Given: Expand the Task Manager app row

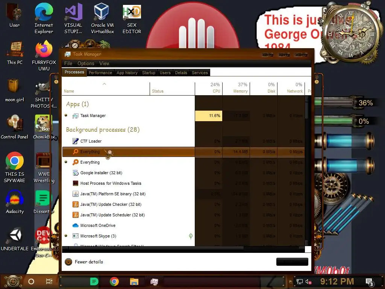Looking at the screenshot, I should 66,115.
